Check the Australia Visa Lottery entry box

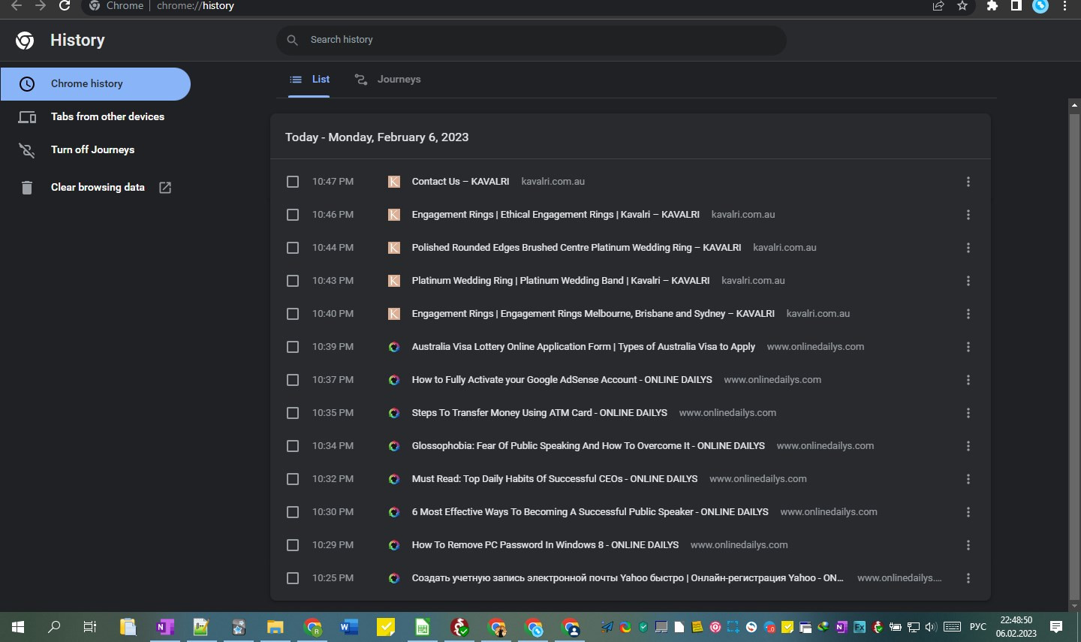293,347
